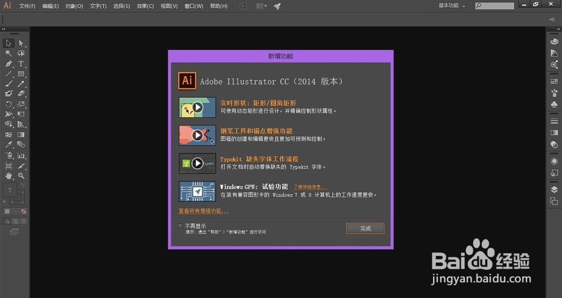Select the Rectangle tool
562x298 pixels.
click(x=21, y=74)
